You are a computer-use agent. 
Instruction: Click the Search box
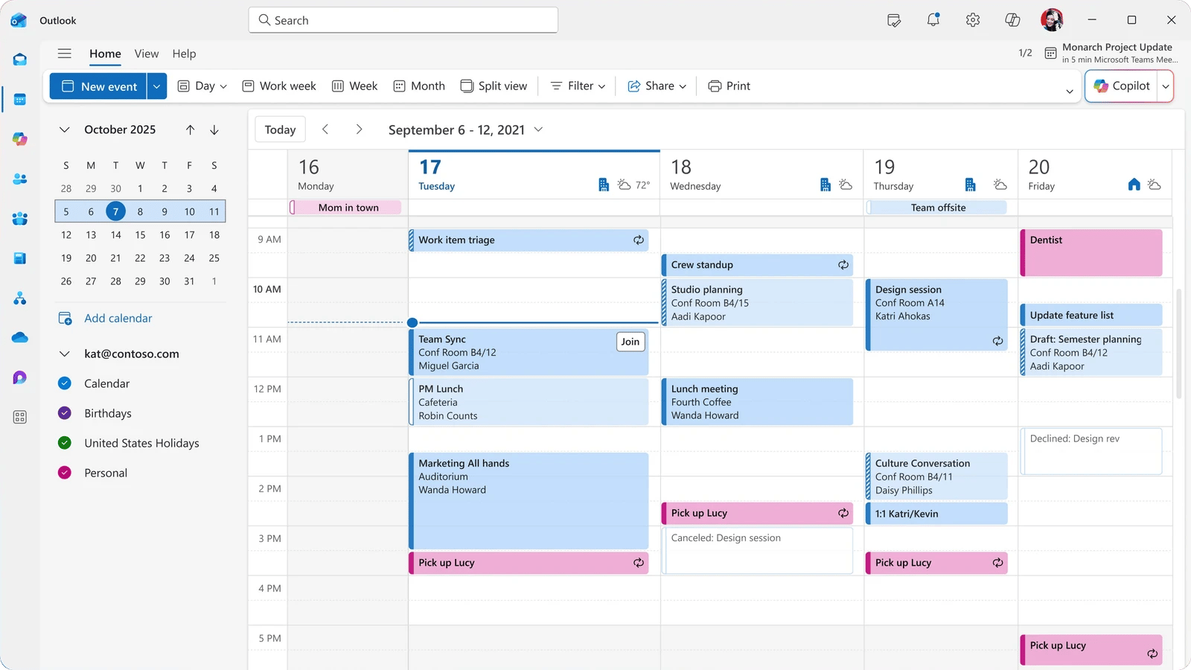click(403, 20)
